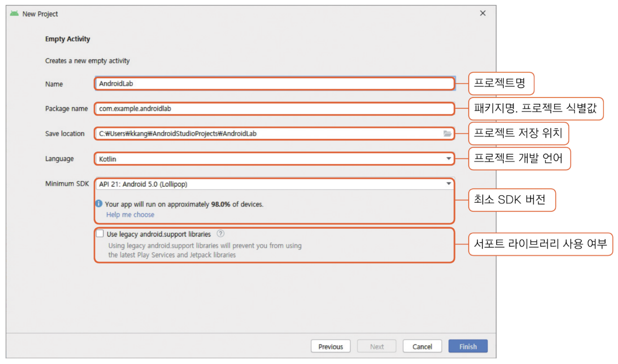Click the Empty Activity heading
Screen dimensions: 618x364
tap(68, 39)
